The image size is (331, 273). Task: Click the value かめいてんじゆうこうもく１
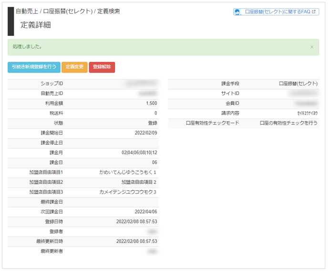click(128, 172)
